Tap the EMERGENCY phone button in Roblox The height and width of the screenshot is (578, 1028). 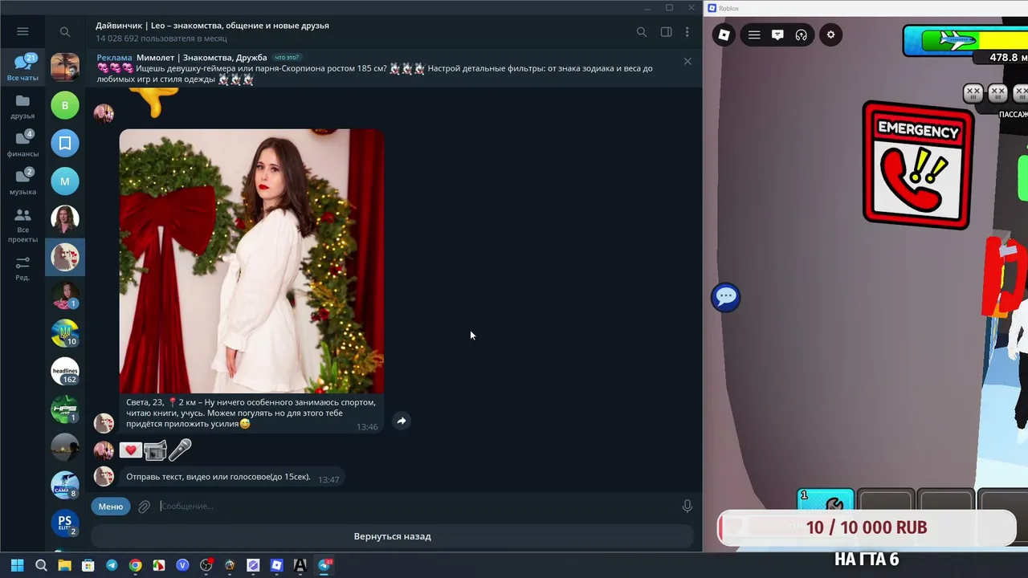point(918,165)
